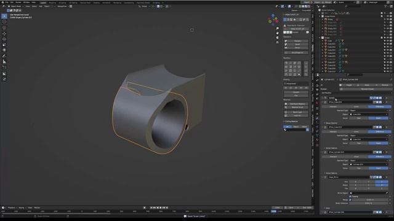Select Union on first boolean modifier
Image resolution: width=394 pixels, height=221 pixels.
click(356, 107)
